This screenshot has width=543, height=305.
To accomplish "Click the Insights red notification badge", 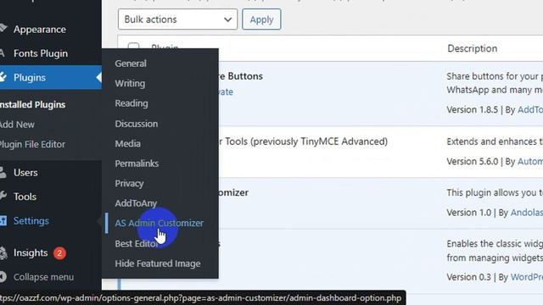I will [59, 253].
